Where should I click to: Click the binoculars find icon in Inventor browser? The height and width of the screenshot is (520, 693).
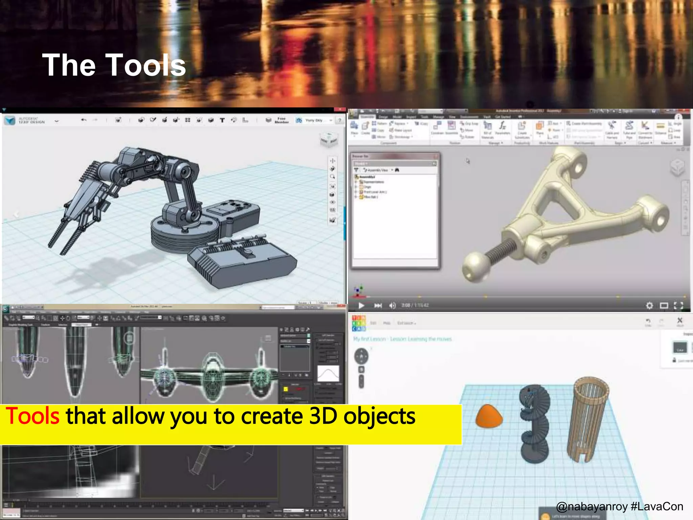click(397, 170)
